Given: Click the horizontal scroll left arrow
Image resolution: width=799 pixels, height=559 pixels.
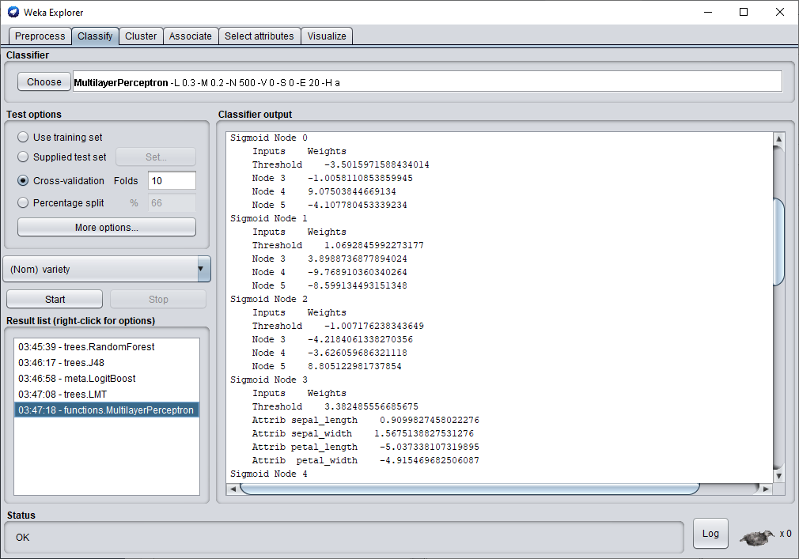Looking at the screenshot, I should (x=233, y=489).
